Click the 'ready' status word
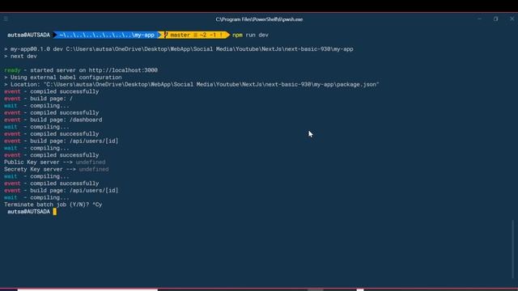The width and height of the screenshot is (518, 291). tap(12, 70)
